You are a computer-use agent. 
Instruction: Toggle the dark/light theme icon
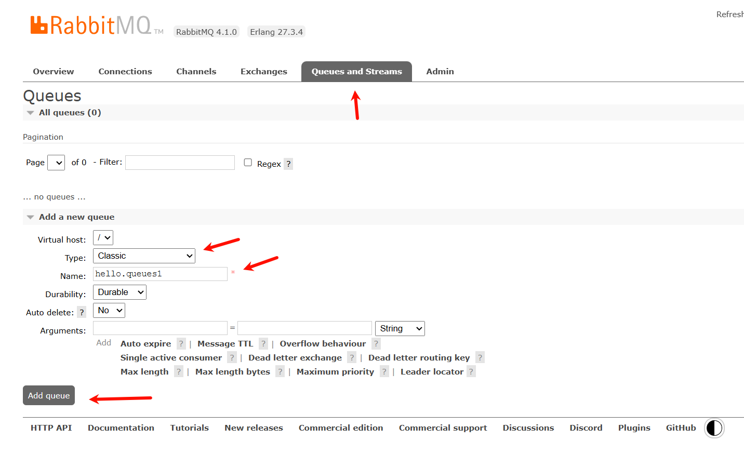714,428
